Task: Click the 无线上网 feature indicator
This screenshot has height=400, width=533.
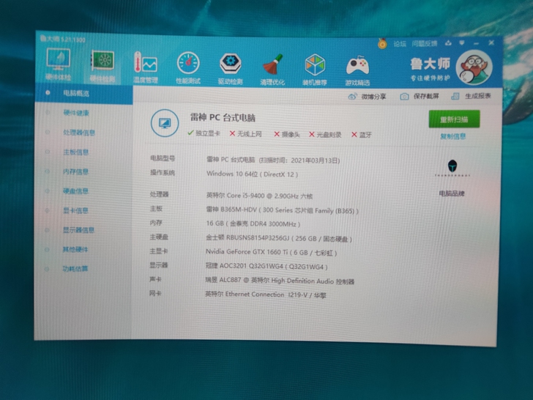Action: click(x=246, y=133)
